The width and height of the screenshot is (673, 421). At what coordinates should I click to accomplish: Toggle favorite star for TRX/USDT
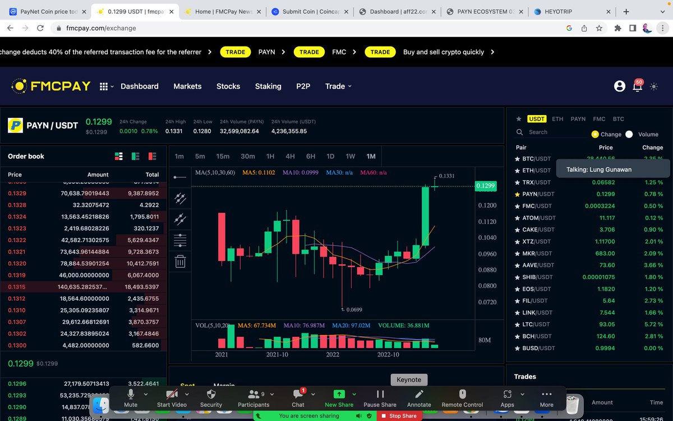518,182
